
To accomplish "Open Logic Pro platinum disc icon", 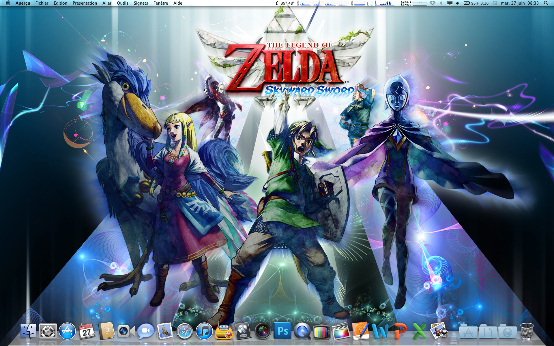I will click(243, 331).
